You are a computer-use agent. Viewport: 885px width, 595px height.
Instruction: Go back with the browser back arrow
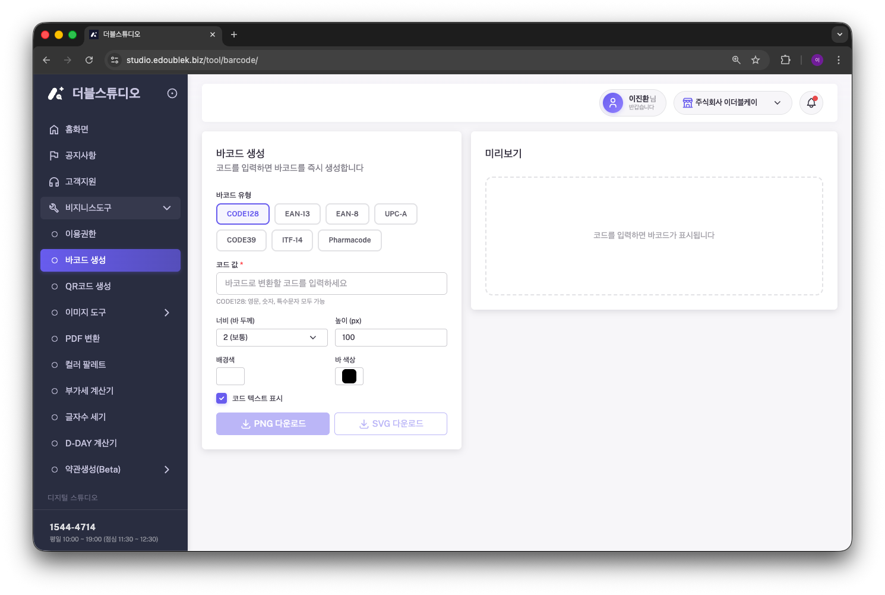click(x=46, y=60)
